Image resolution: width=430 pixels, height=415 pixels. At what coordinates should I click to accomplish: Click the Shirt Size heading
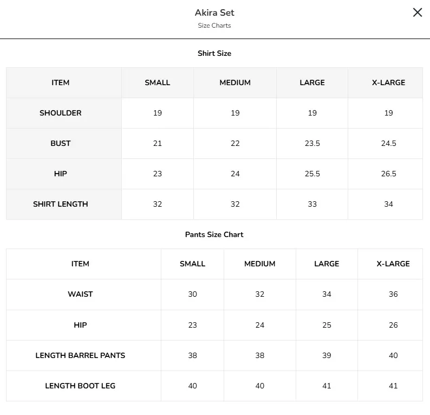coord(214,53)
